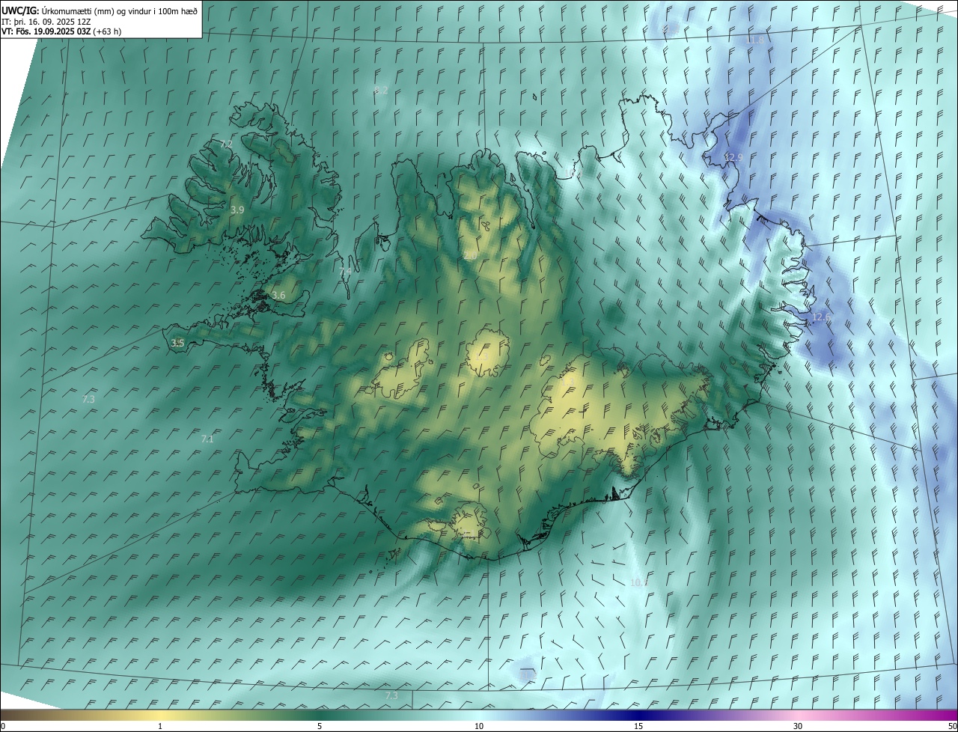
Task: Click the 7.2 value label
Action: click(x=226, y=144)
